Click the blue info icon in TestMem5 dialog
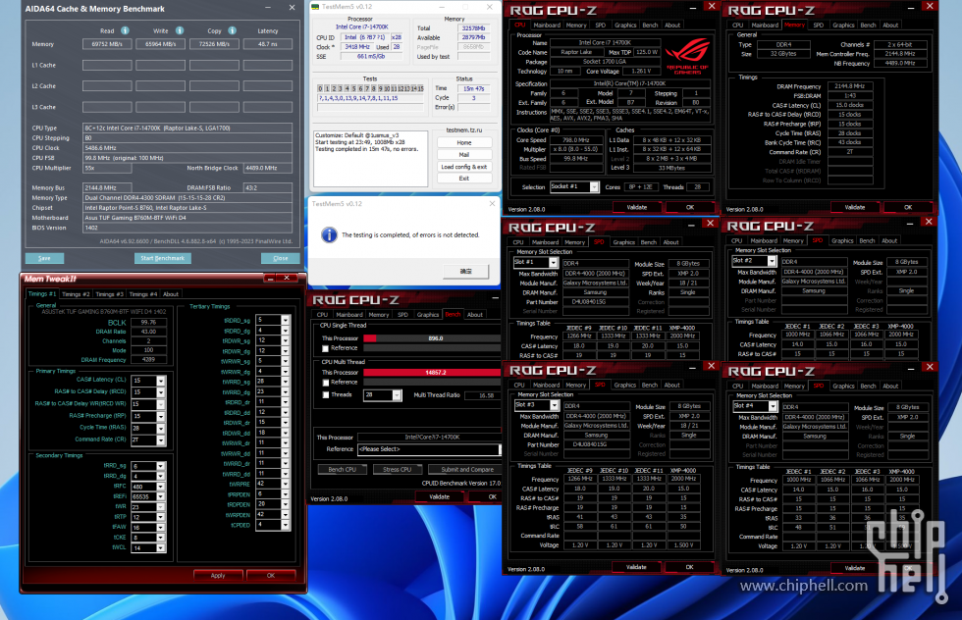962x620 pixels. (x=330, y=234)
